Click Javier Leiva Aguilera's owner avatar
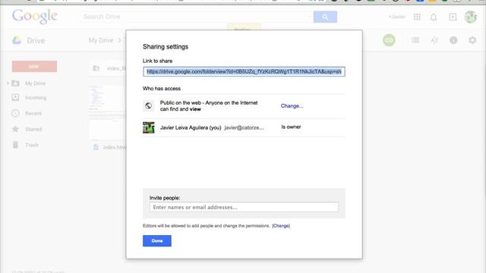Screen dimensions: 486x273 (149, 127)
